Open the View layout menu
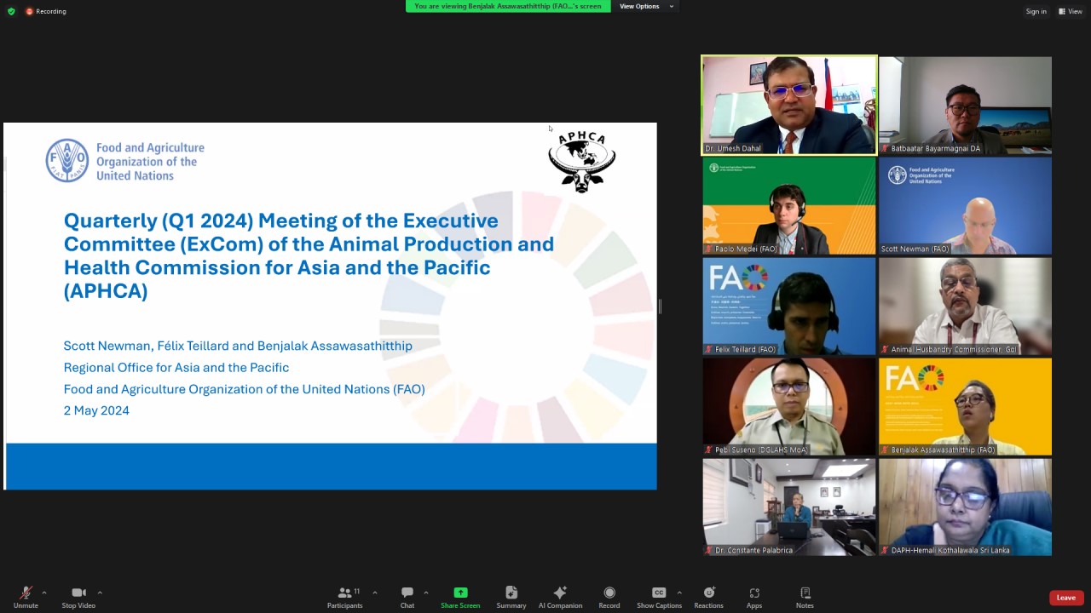Screen dimensions: 1091x613 (x=1070, y=11)
